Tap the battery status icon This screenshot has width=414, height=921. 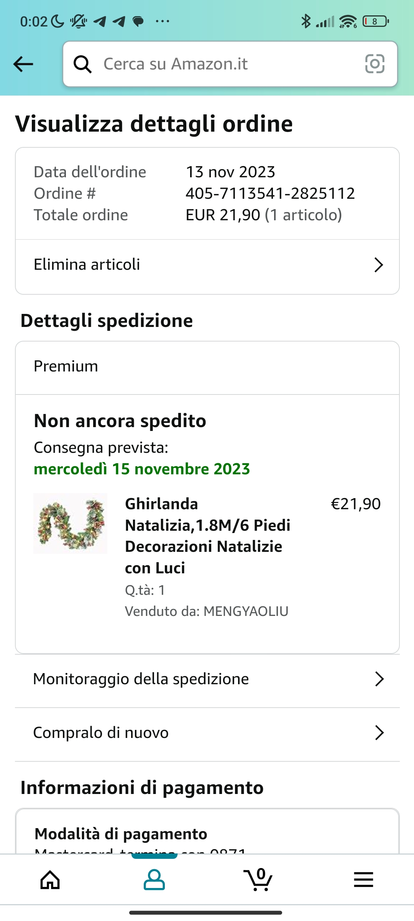tap(375, 21)
